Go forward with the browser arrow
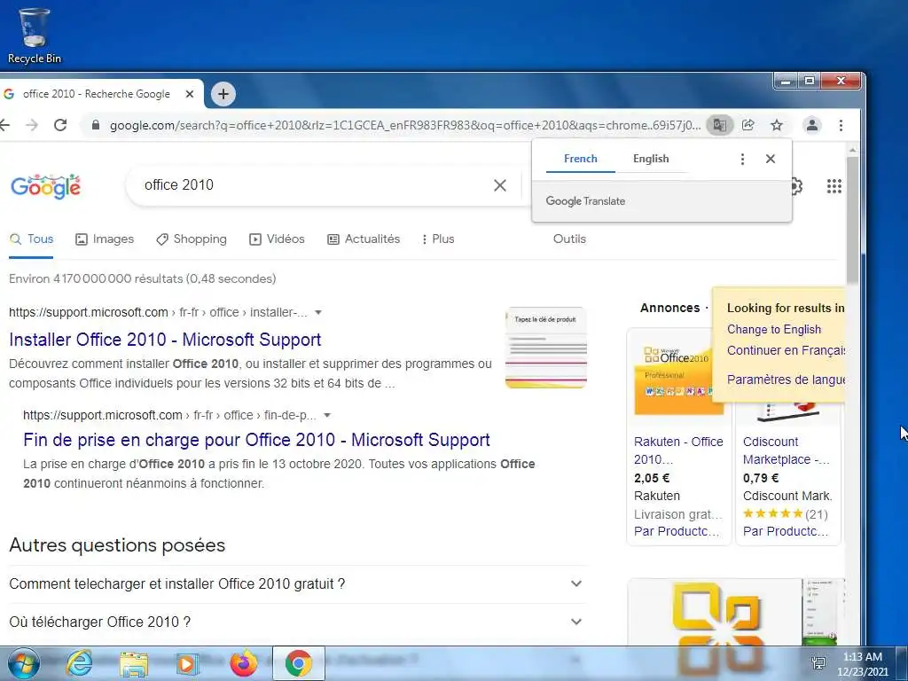Screen dimensions: 908x681 pyautogui.click(x=32, y=125)
